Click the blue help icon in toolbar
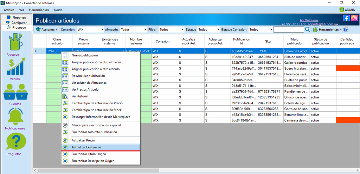The width and height of the screenshot is (360, 174). (346, 29)
